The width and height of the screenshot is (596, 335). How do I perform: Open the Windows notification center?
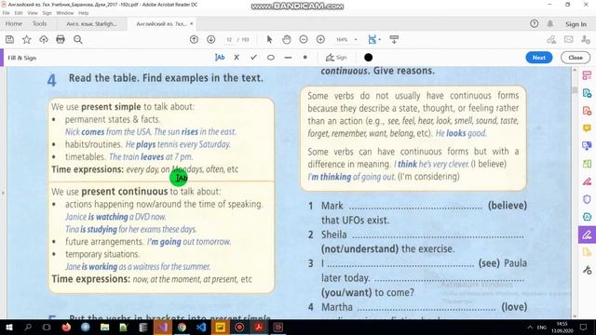click(584, 327)
